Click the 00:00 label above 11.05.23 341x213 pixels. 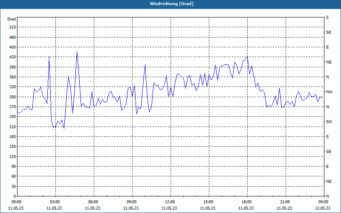click(17, 202)
